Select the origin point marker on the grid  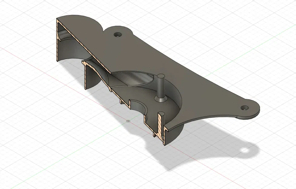point(128,121)
